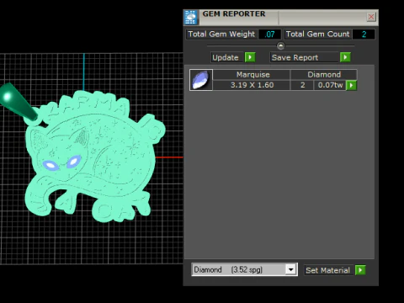This screenshot has width=404, height=303.
Task: Click the gem quantity cell showing 2
Action: tap(302, 85)
